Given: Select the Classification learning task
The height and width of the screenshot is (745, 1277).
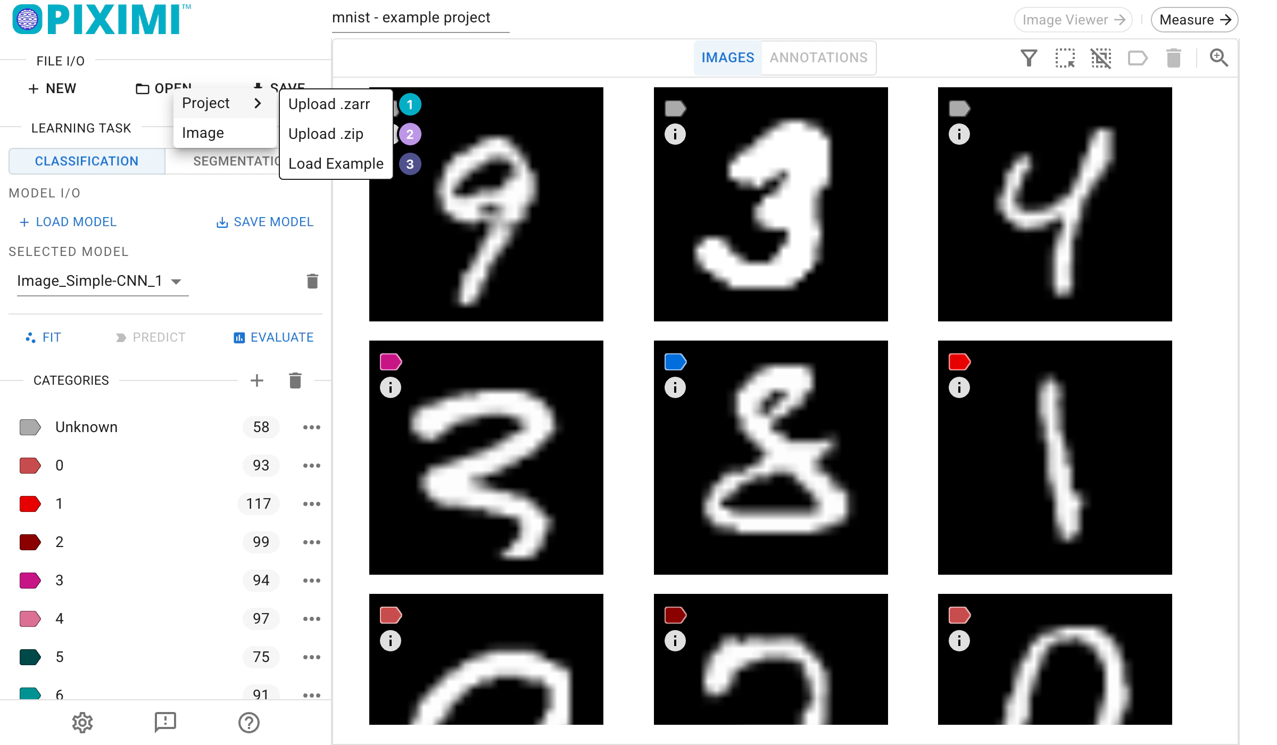Looking at the screenshot, I should point(87,161).
